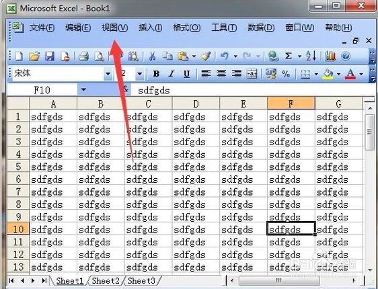Open the font name dropdown
Viewport: 378px width, 289px height.
click(x=108, y=74)
